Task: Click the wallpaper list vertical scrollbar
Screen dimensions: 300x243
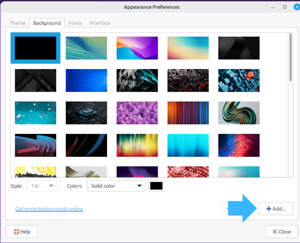Action: tap(290, 57)
